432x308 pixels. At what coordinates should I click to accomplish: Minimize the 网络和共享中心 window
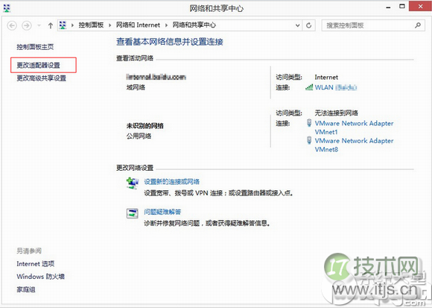coord(389,7)
